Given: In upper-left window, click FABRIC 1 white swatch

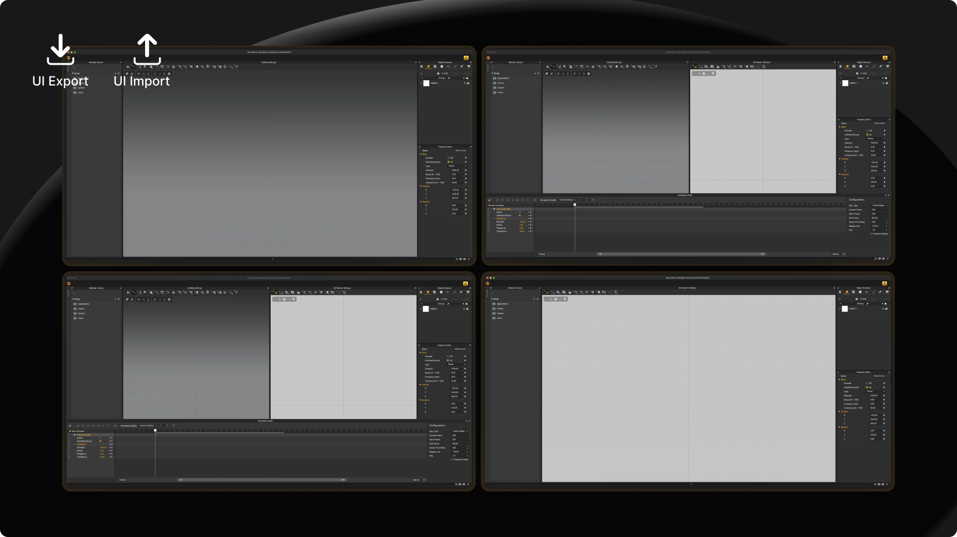Looking at the screenshot, I should [x=426, y=83].
